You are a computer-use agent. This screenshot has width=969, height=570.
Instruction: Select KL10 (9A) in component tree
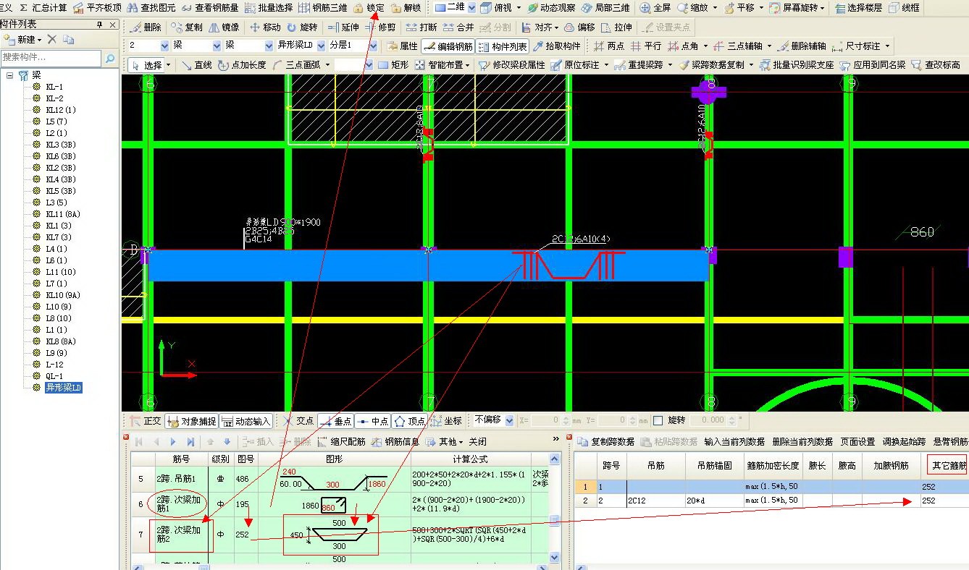click(x=62, y=295)
